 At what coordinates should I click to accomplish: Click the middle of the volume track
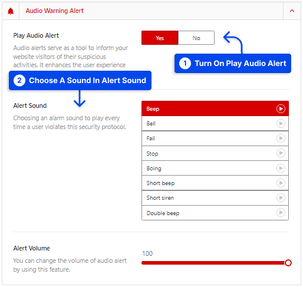click(x=215, y=263)
